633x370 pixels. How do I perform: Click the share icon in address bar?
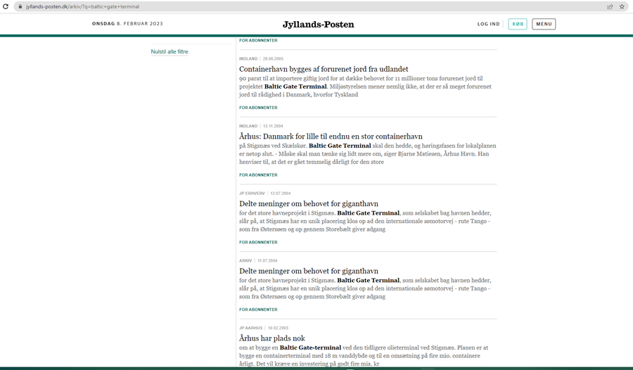[610, 6]
